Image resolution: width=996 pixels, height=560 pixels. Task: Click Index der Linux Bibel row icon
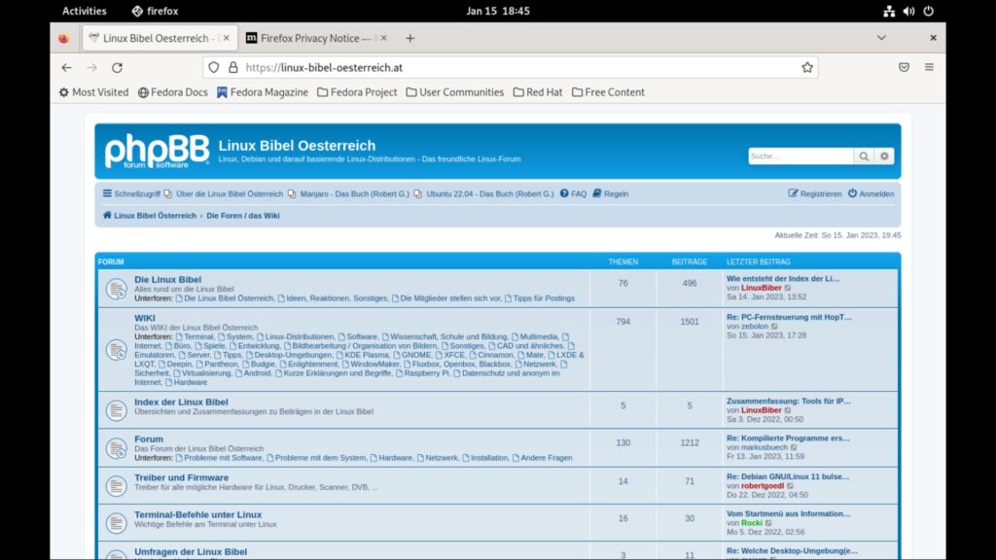[117, 410]
